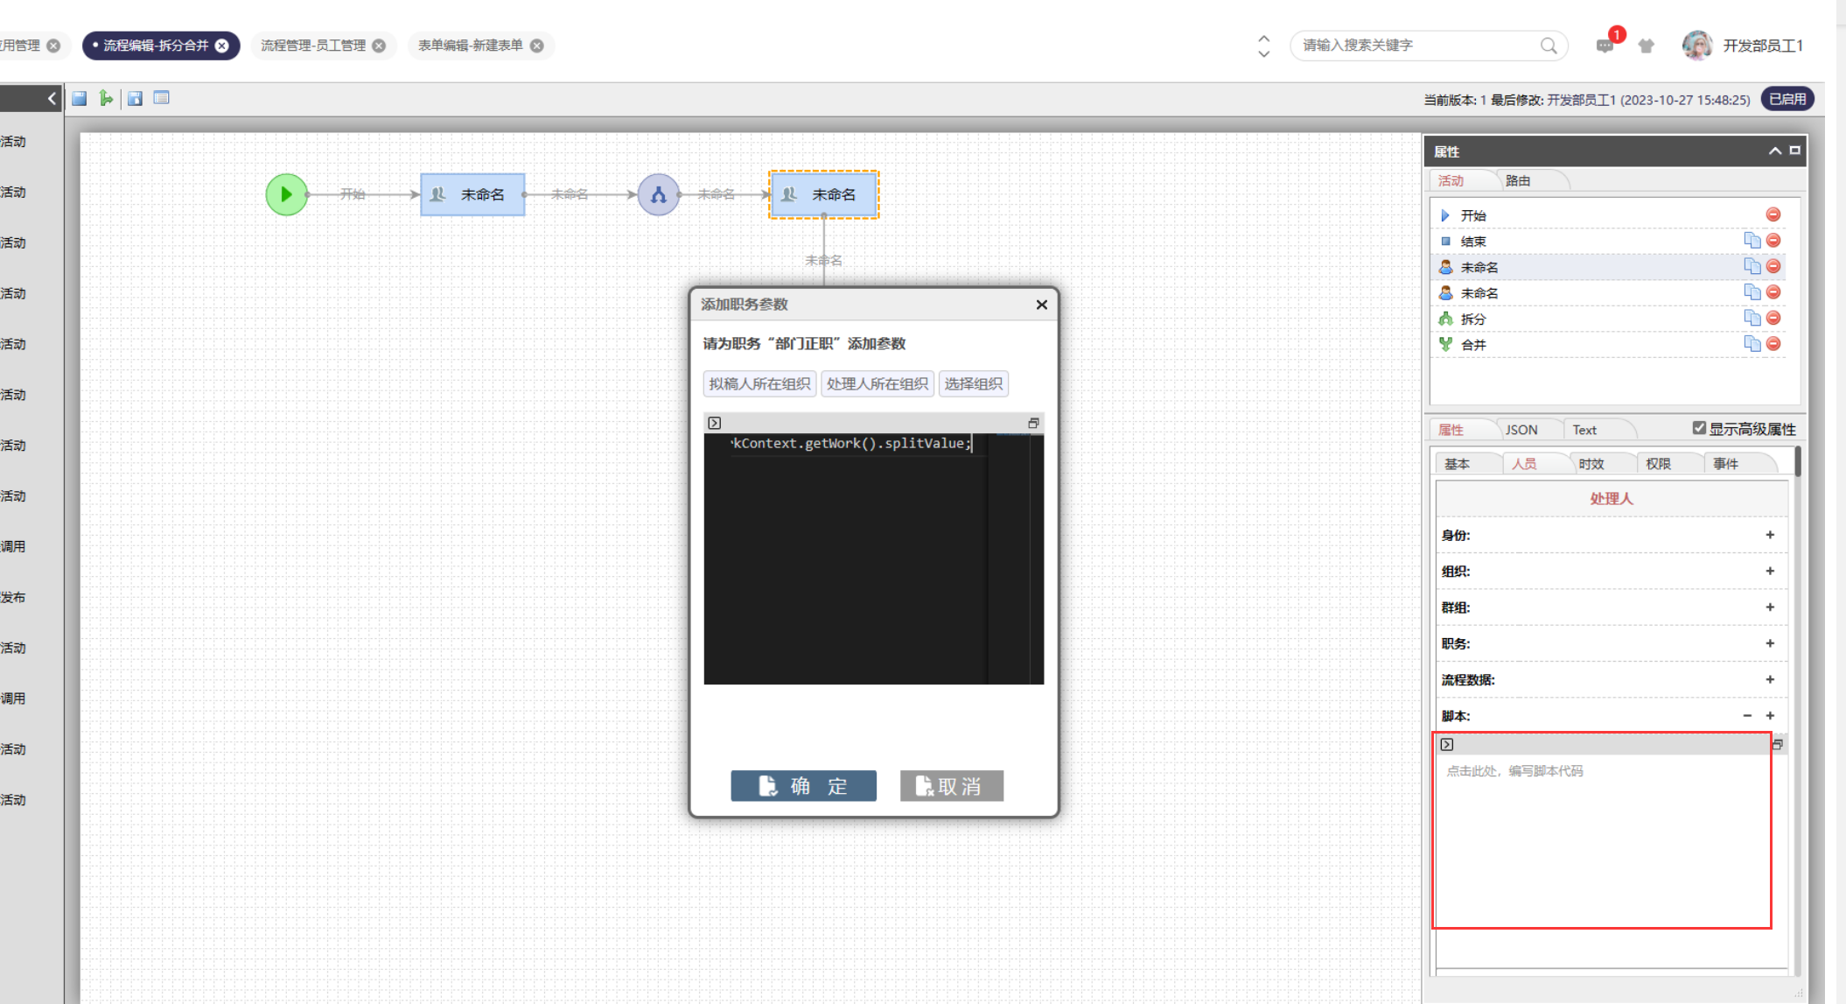Maximize the script editor in dialog
1846x1004 pixels.
[1033, 423]
